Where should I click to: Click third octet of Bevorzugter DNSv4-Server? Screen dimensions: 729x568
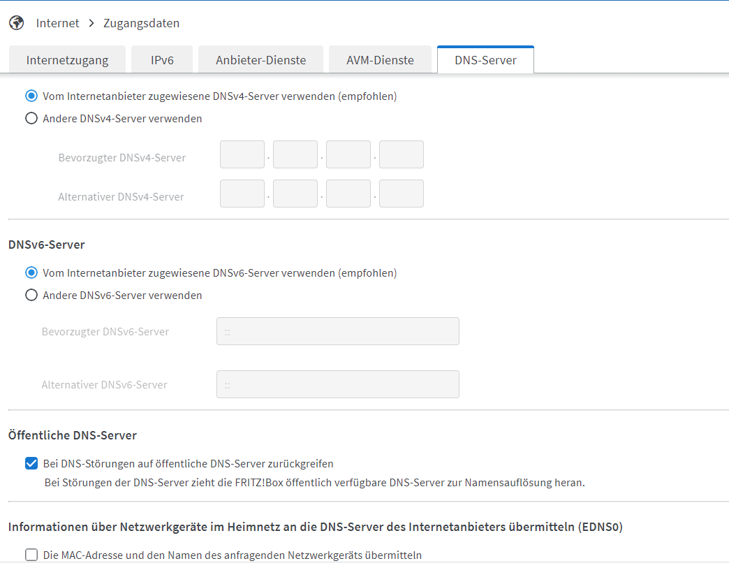click(x=348, y=154)
